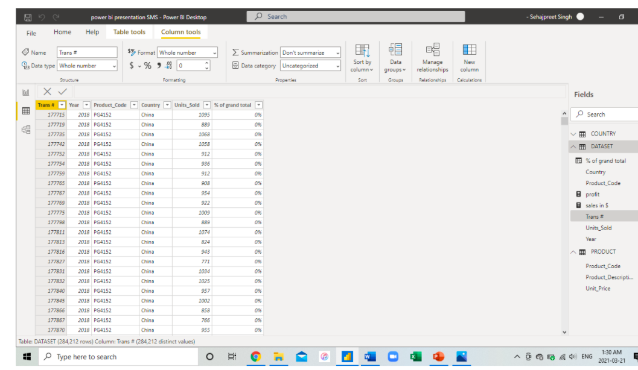The width and height of the screenshot is (638, 370).
Task: Collapse the DATASET table in Fields
Action: (572, 146)
